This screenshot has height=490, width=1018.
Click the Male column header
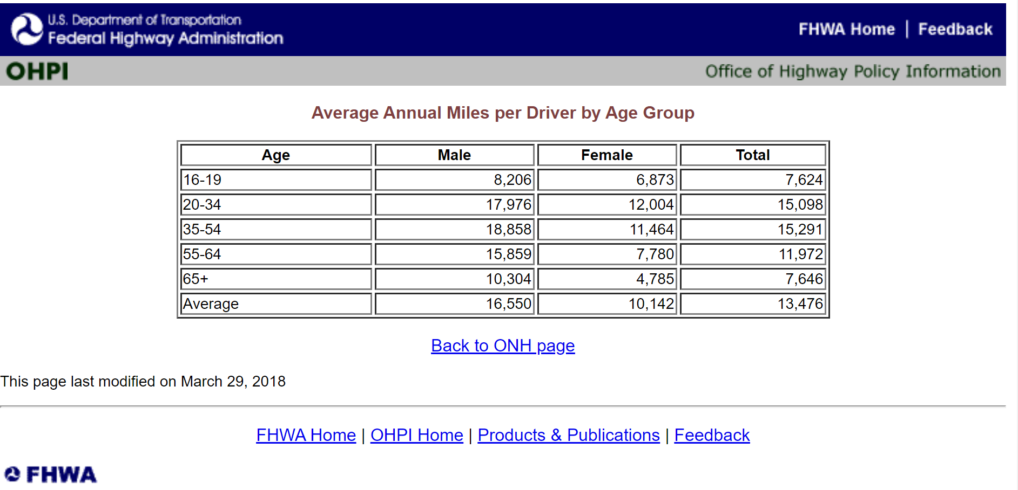455,155
